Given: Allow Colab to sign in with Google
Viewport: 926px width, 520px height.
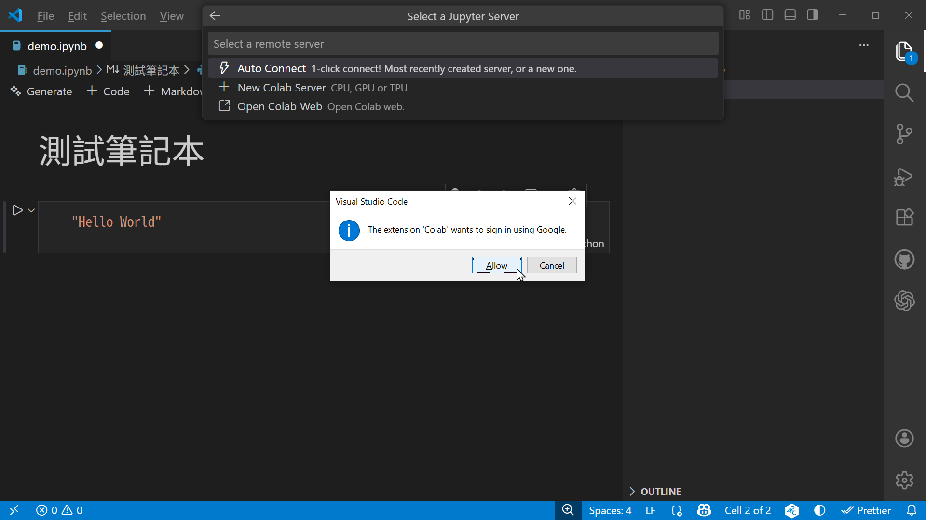Looking at the screenshot, I should pyautogui.click(x=497, y=265).
